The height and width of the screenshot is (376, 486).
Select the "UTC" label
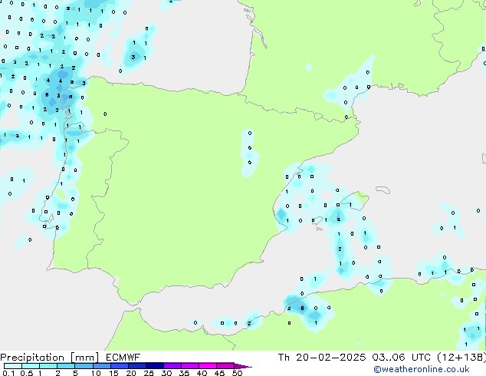421,358
